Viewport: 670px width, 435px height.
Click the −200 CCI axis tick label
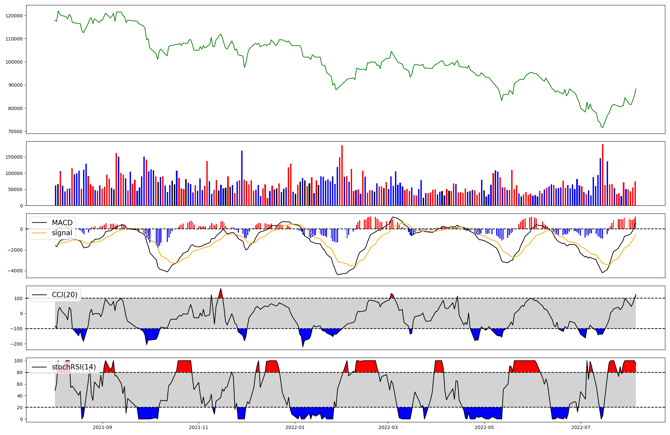(x=16, y=344)
